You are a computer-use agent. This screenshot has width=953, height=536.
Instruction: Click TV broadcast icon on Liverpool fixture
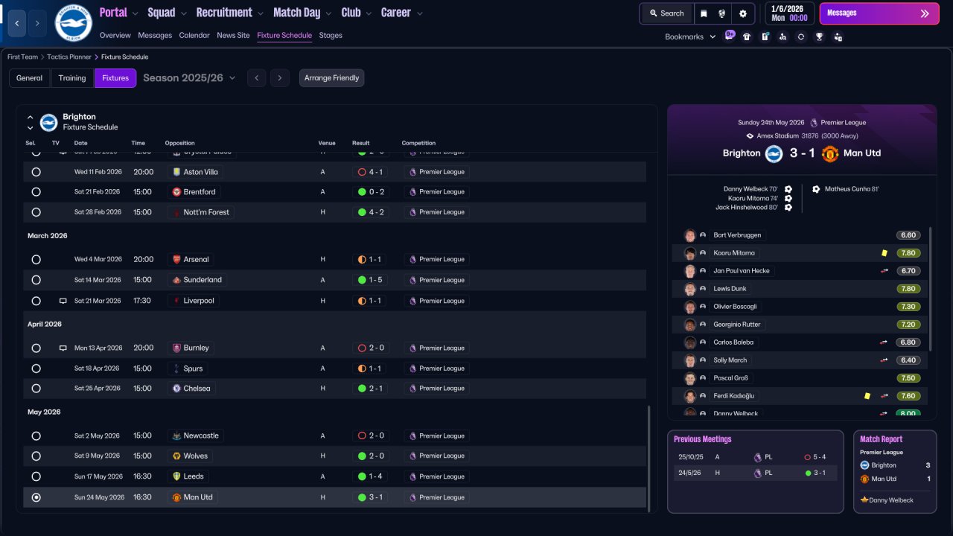coord(63,301)
